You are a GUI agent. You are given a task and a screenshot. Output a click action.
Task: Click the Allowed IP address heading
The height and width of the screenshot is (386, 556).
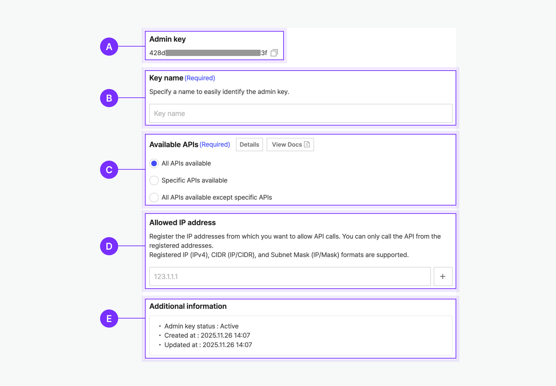pyautogui.click(x=182, y=223)
